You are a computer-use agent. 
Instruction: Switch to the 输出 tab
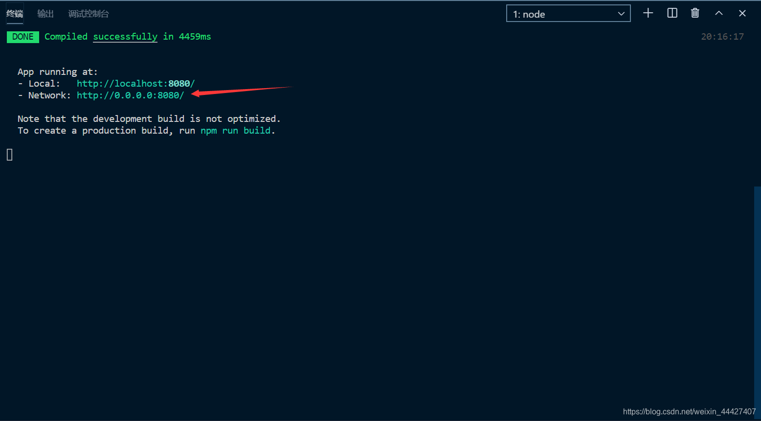45,14
